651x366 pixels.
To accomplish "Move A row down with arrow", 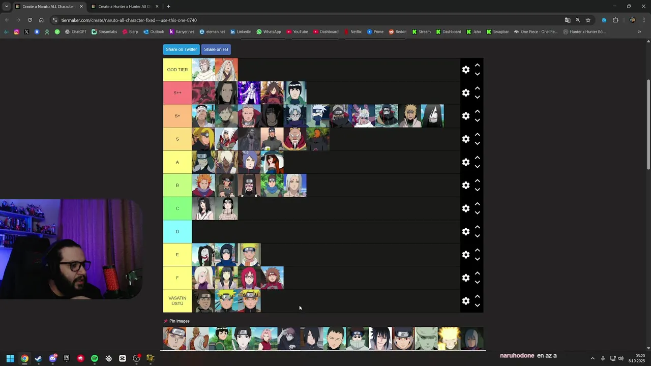I will 477,167.
